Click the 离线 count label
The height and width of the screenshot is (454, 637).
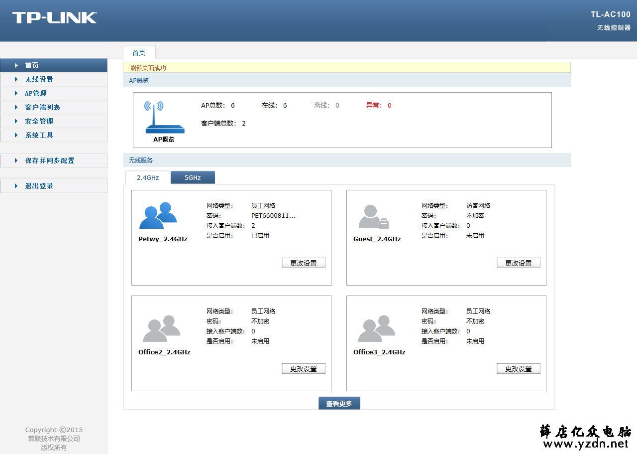point(321,106)
